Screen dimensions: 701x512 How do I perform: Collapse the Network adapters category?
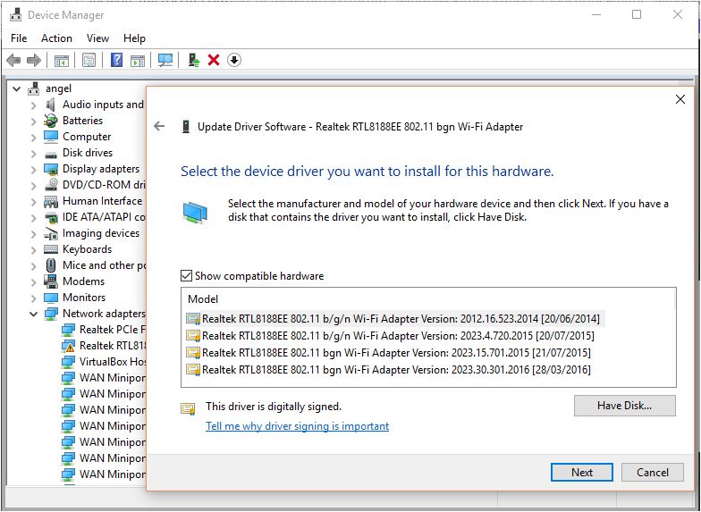(x=34, y=315)
